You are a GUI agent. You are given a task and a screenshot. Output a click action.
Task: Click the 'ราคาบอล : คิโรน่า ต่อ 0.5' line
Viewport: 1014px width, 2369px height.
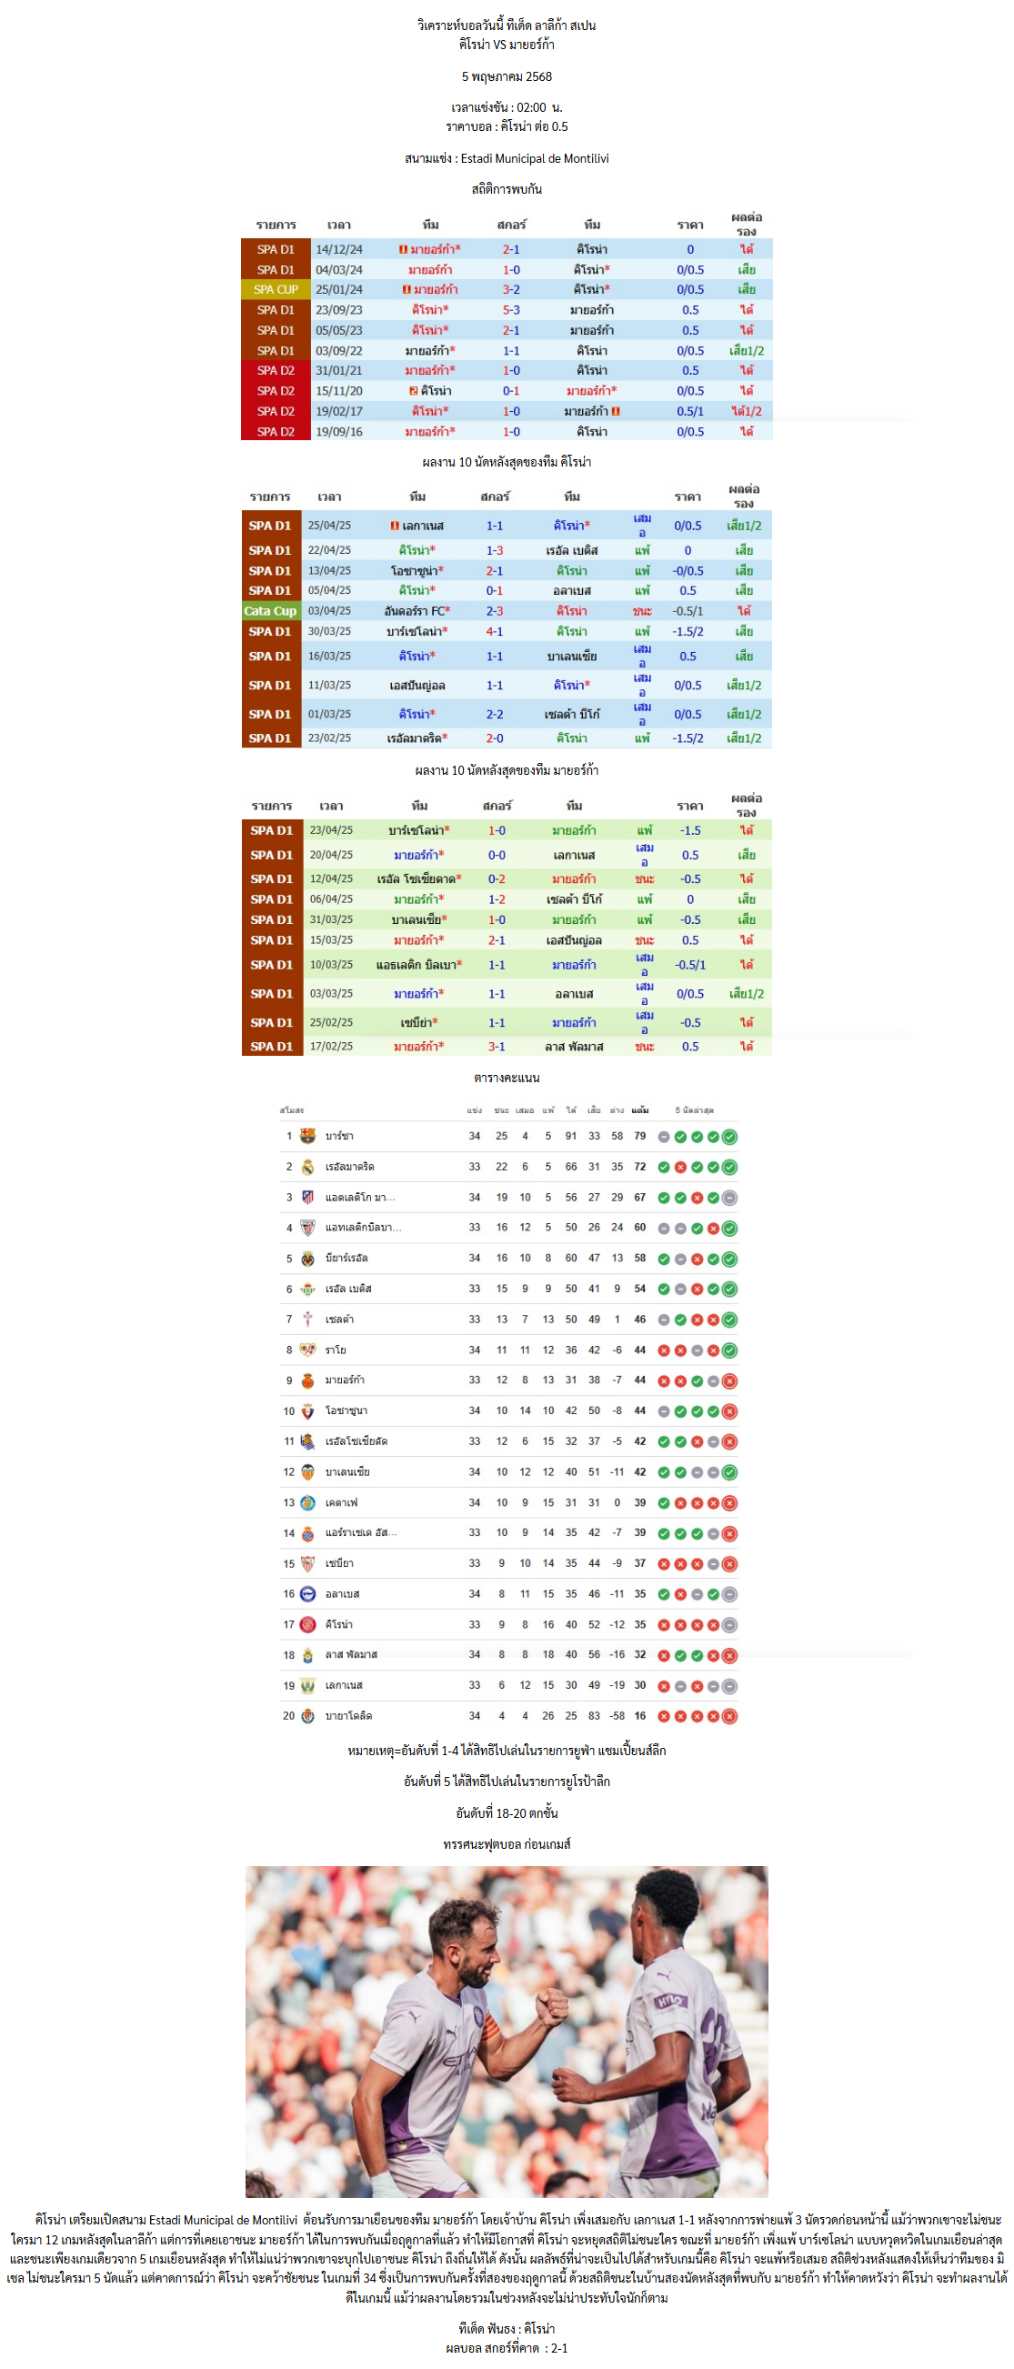coord(507,127)
